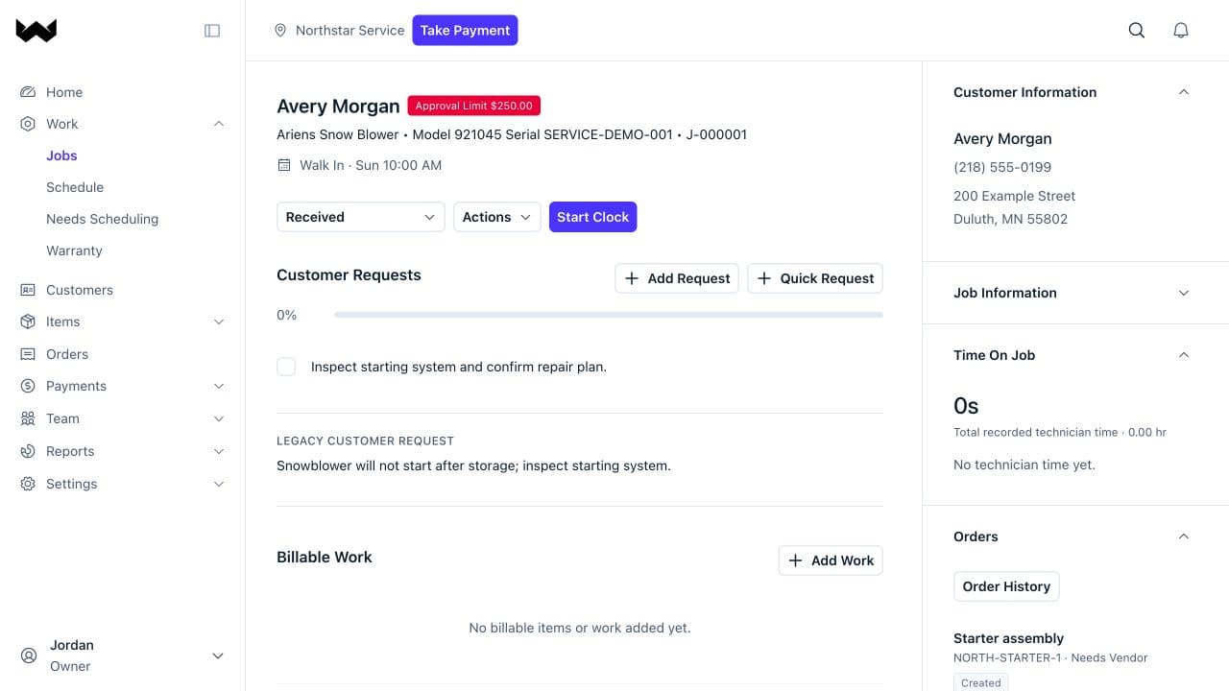This screenshot has height=691, width=1229.
Task: Open Warranty in the sidebar
Action: point(74,250)
